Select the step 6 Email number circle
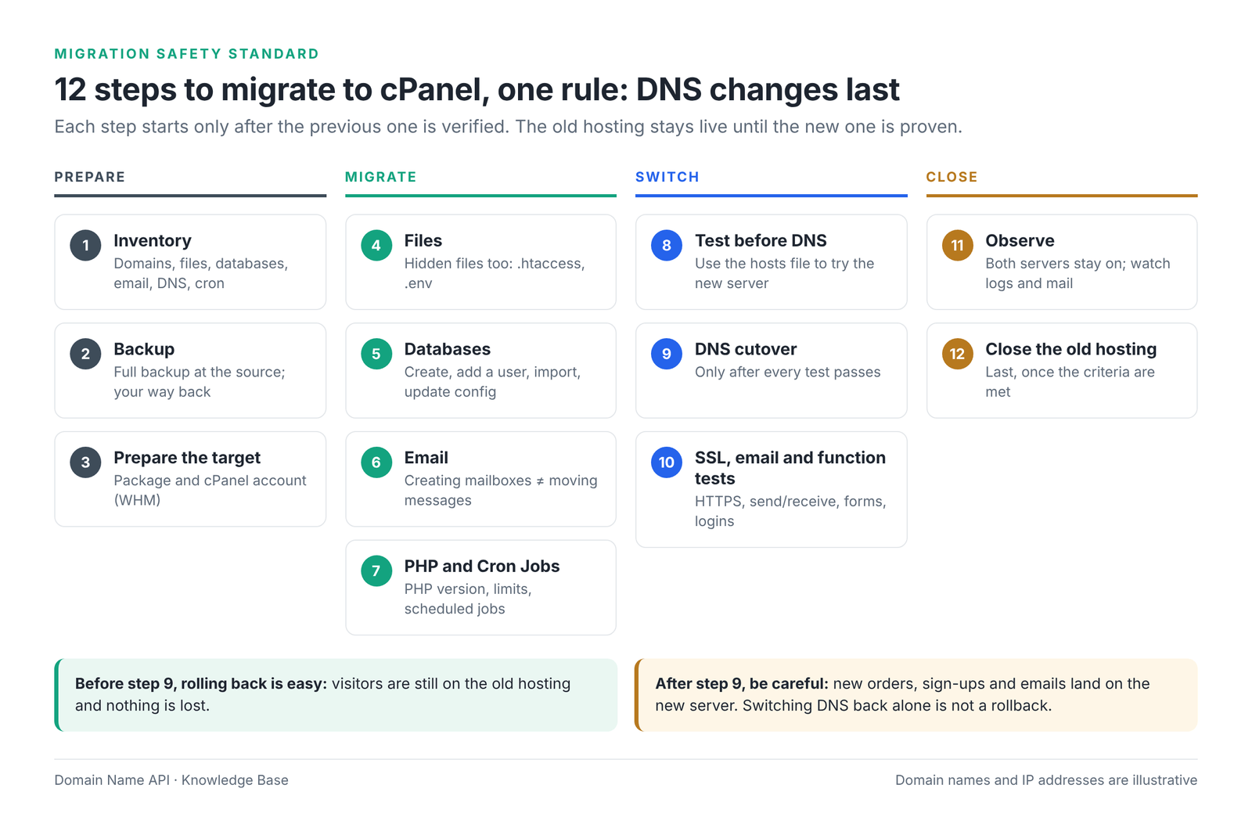The width and height of the screenshot is (1252, 835). [376, 462]
